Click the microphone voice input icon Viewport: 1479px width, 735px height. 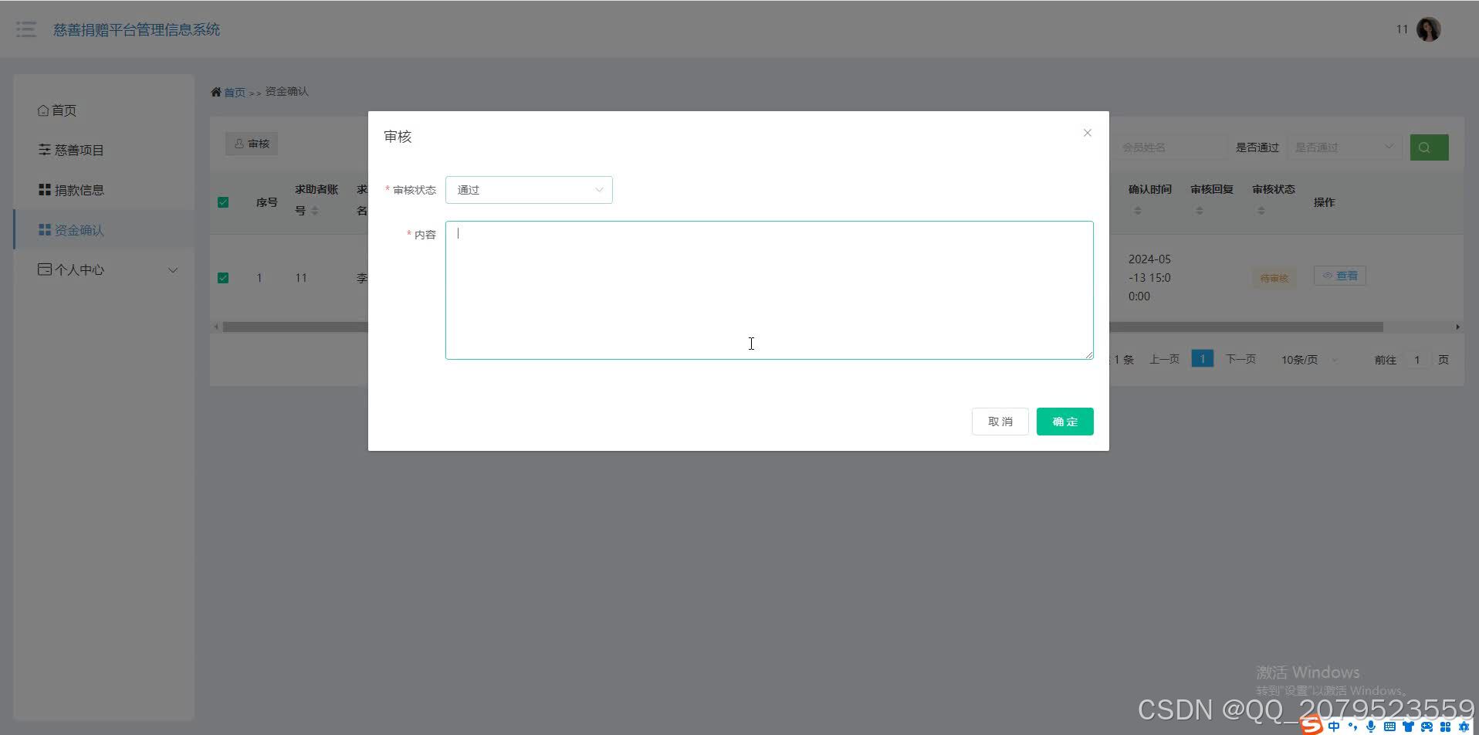tap(1371, 727)
